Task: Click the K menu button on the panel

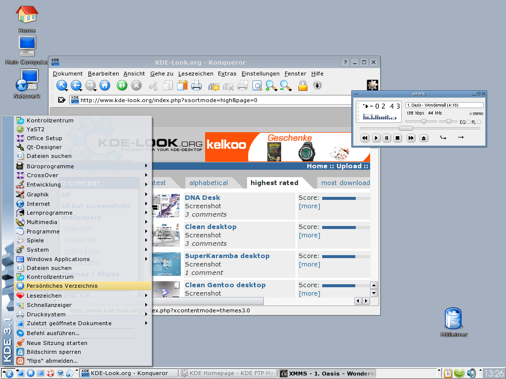Action: [8, 373]
